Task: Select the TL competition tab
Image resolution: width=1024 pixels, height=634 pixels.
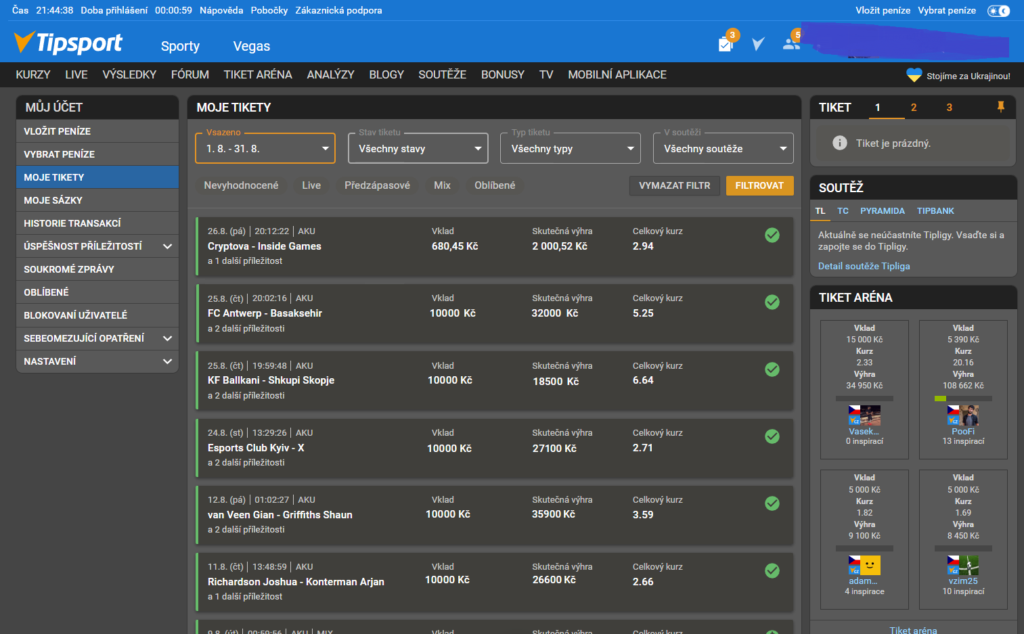Action: [x=820, y=211]
